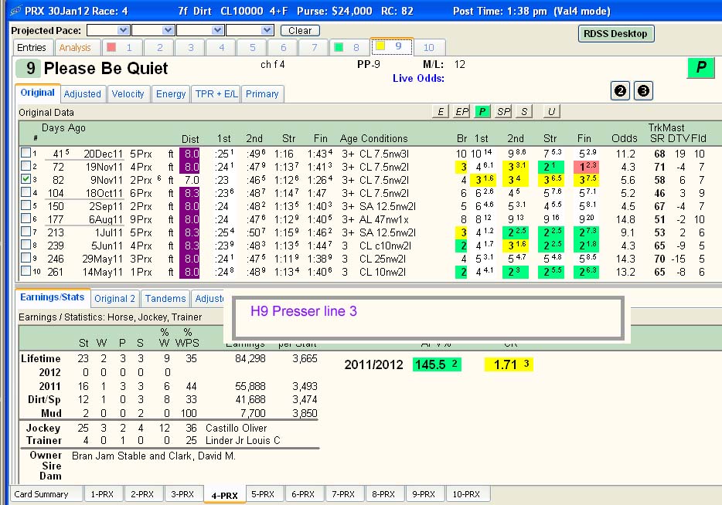Check the line 7 checkbox for 1Jul11
Viewport: 722px width, 505px height.
pos(26,232)
